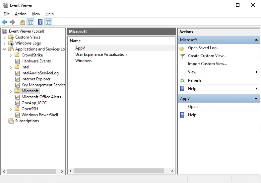Image resolution: width=261 pixels, height=183 pixels.
Task: Click the Windows Logs folder icon
Action: tap(11, 43)
